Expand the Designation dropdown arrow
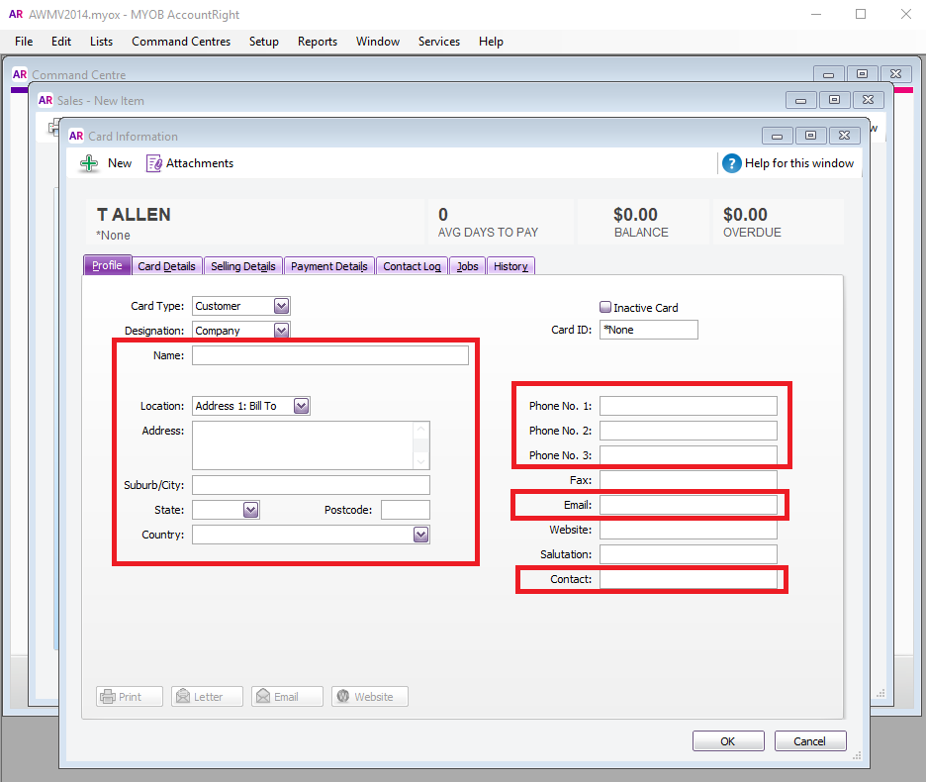926x782 pixels. (x=281, y=330)
